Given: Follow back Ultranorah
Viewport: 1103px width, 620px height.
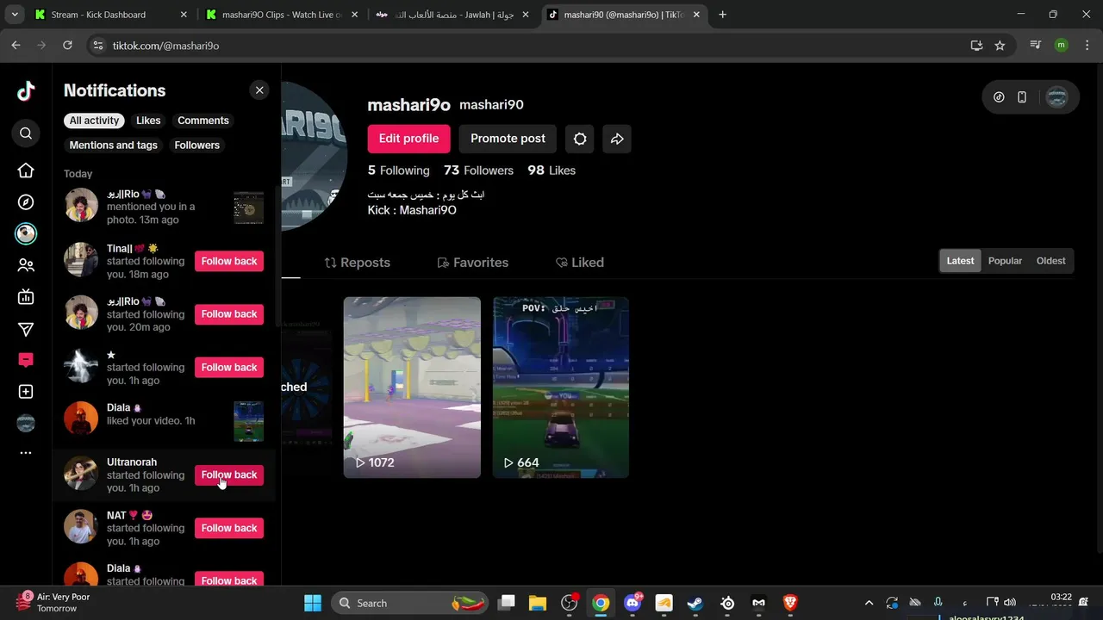Looking at the screenshot, I should click(x=229, y=474).
